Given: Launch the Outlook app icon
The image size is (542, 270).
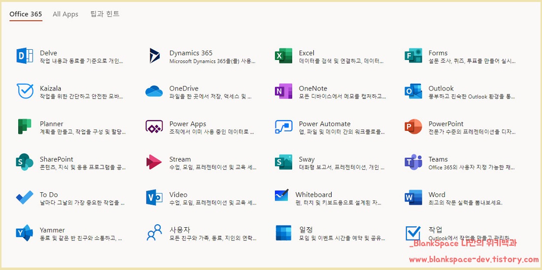Looking at the screenshot, I should pyautogui.click(x=413, y=91).
